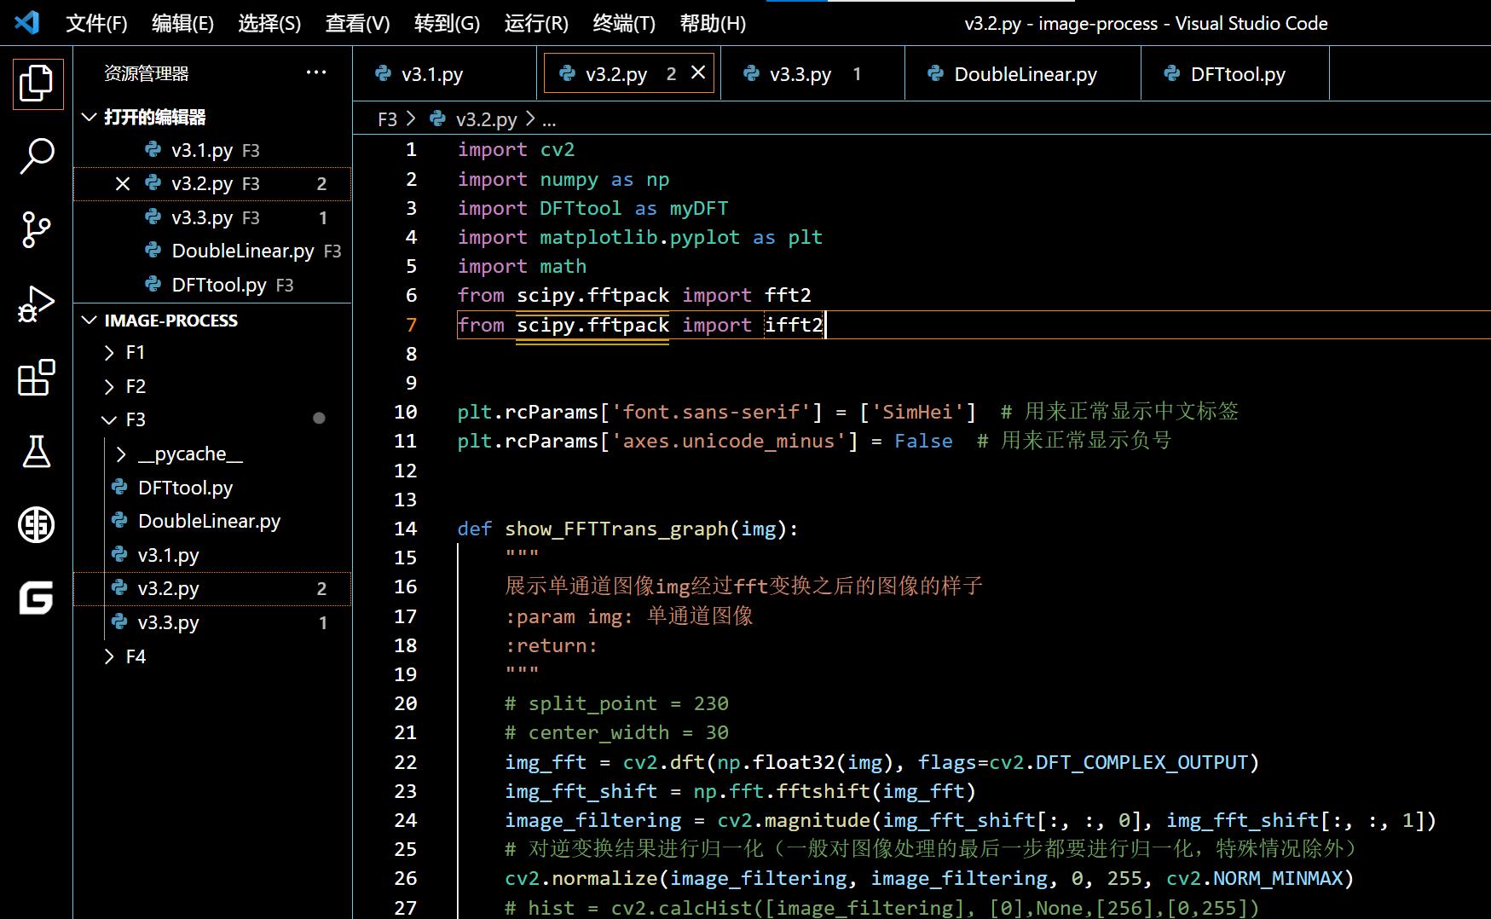1491x919 pixels.
Task: Open DFTtool.py from open editors list
Action: click(211, 285)
